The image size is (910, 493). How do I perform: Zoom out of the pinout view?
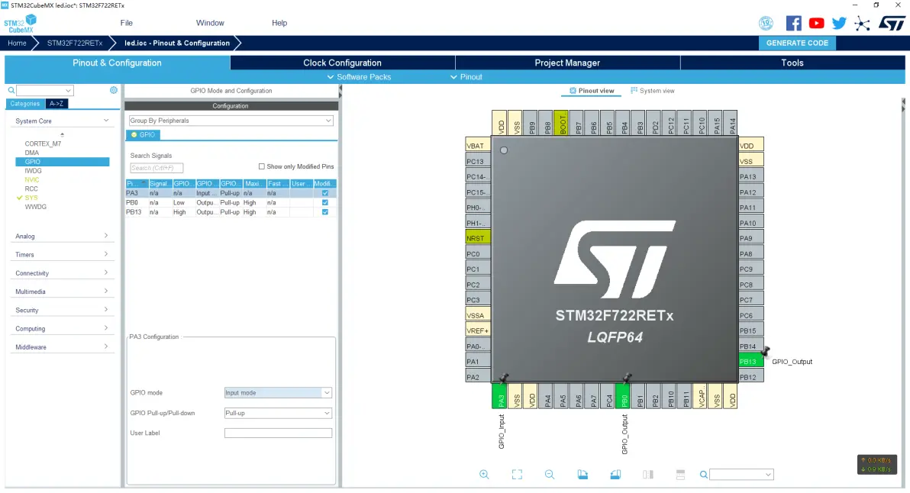coord(550,475)
